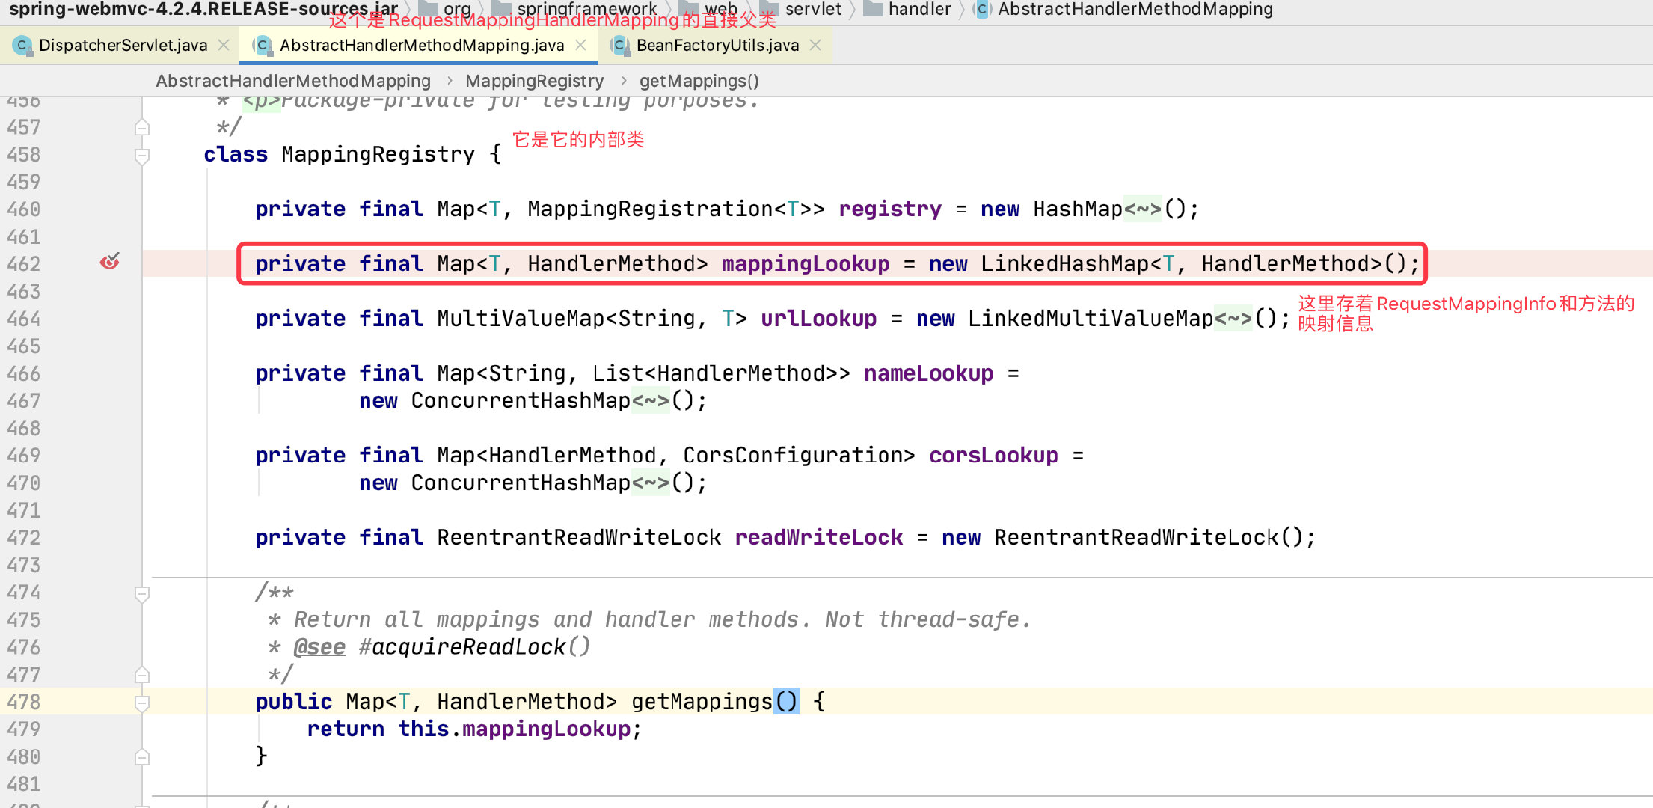Expand folded diamond in HashMap<~> on line 460
This screenshot has width=1653, height=808.
(x=1144, y=209)
